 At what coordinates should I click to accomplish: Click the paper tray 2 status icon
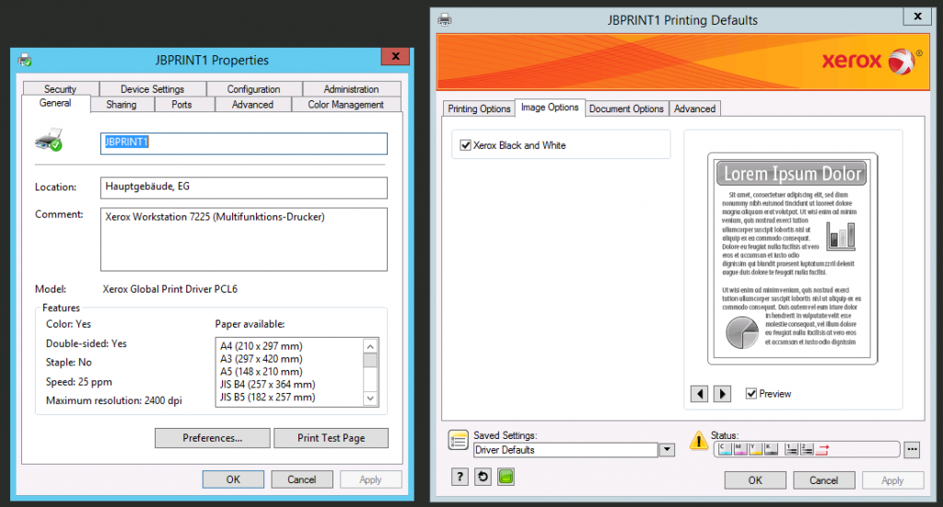coord(807,449)
